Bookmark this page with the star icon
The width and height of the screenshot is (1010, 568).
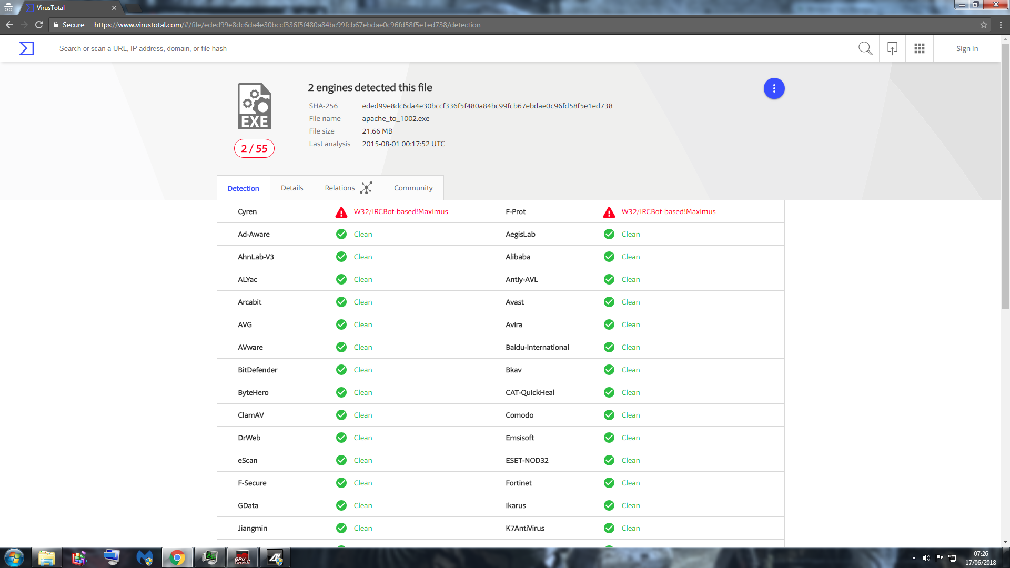coord(983,25)
